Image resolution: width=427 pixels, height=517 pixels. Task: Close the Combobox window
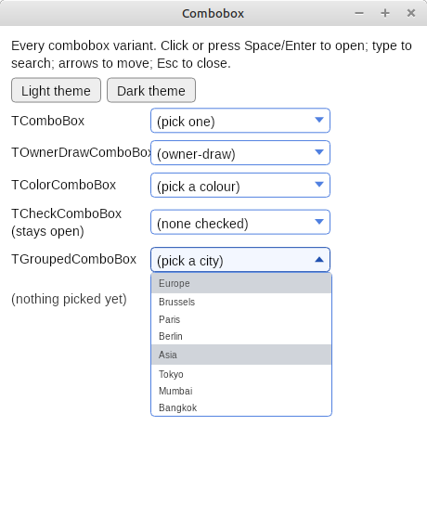point(411,13)
